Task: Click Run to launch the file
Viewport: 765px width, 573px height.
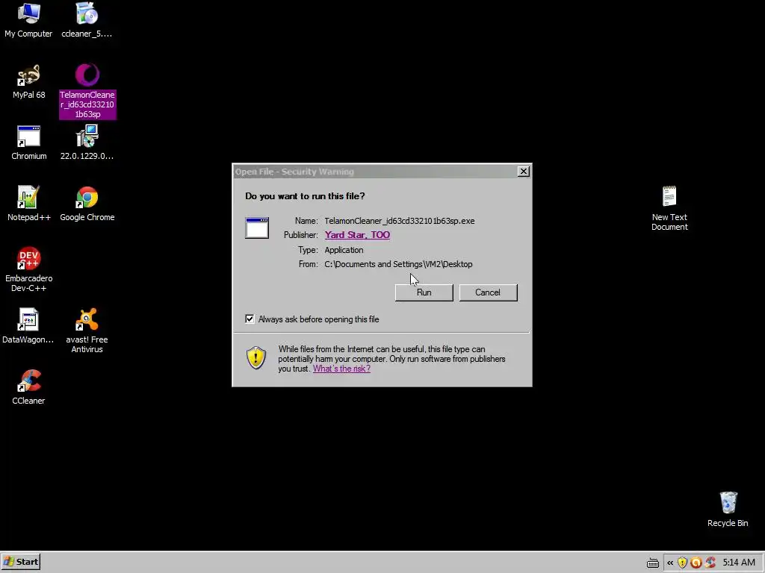Action: coord(424,292)
